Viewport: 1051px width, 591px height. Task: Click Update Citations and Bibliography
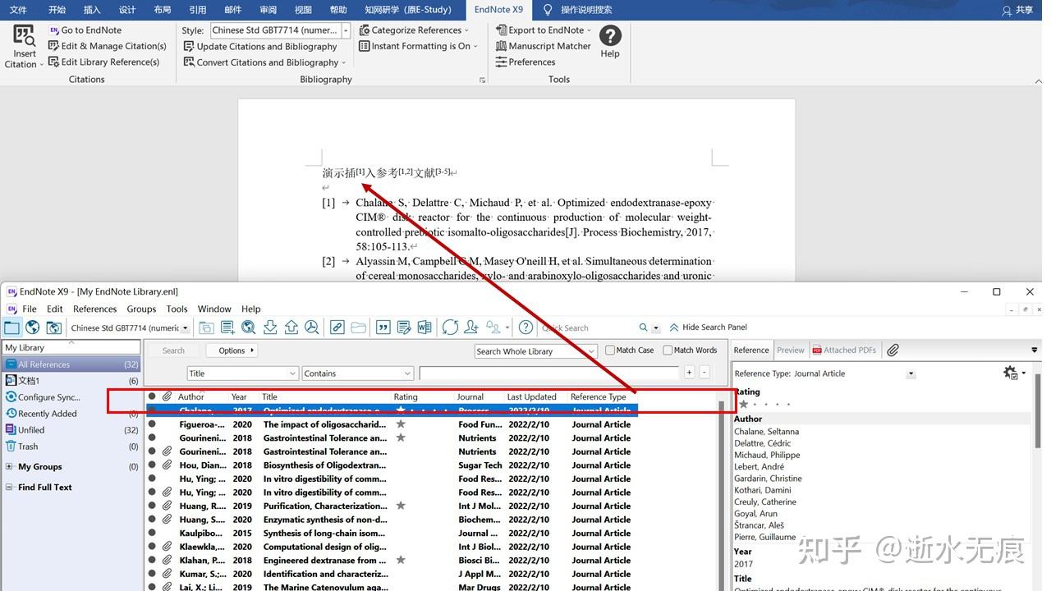pyautogui.click(x=260, y=47)
